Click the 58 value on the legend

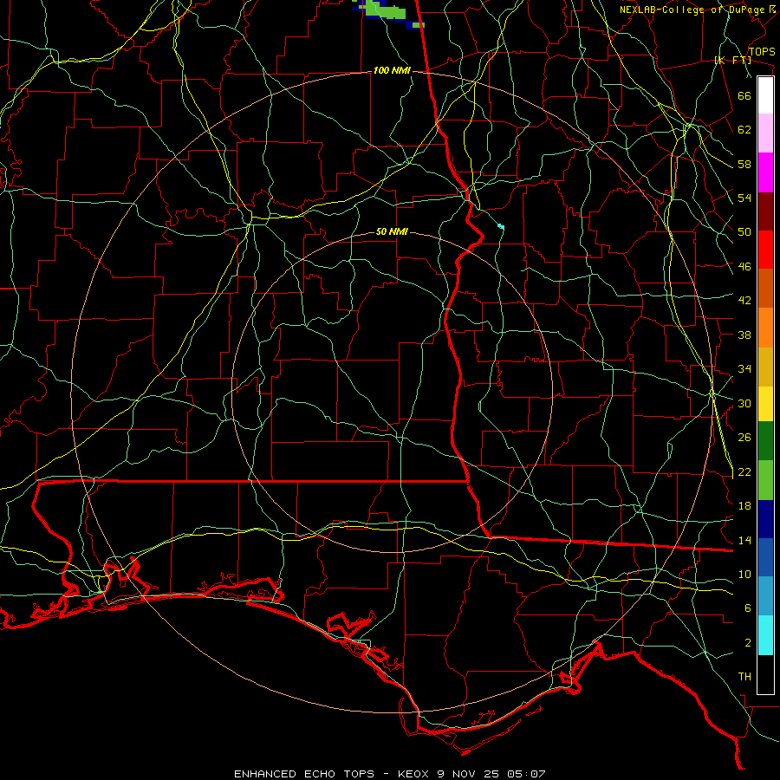(744, 164)
